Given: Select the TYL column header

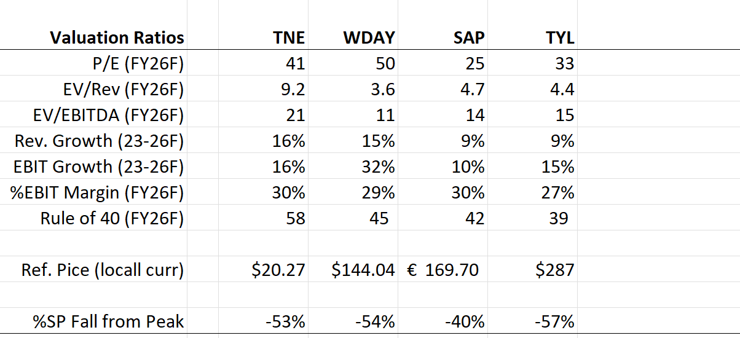Looking at the screenshot, I should click(x=560, y=37).
